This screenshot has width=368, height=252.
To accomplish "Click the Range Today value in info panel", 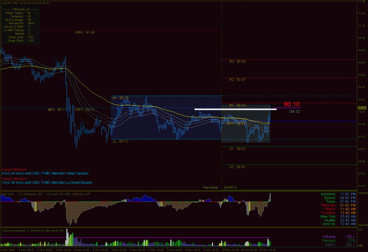I will 29,13.
